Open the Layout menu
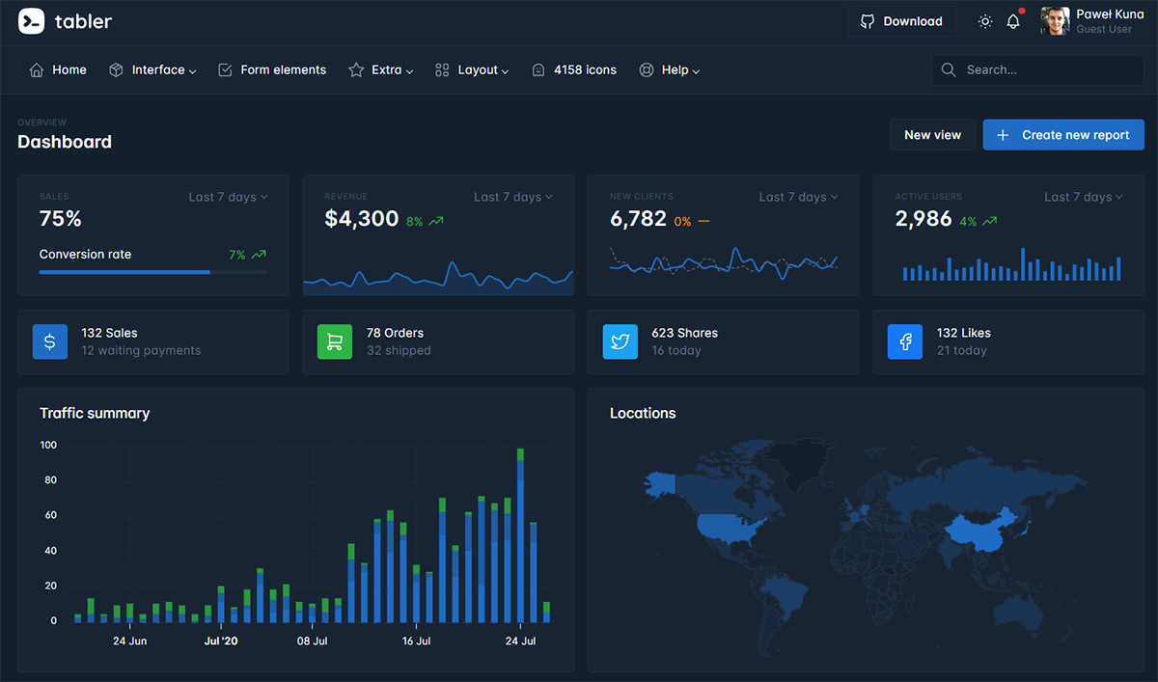 coord(472,69)
